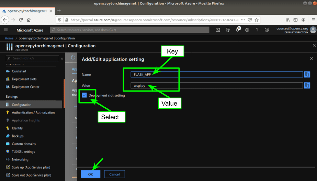Toggle the Deployment slot setting checkbox

point(84,95)
